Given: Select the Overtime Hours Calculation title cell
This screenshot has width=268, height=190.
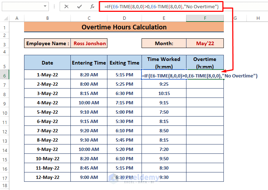Looking at the screenshot, I should (x=124, y=27).
